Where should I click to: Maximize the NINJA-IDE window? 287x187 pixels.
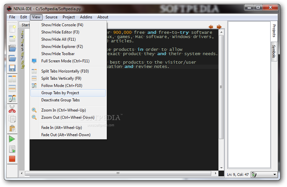click(x=258, y=7)
